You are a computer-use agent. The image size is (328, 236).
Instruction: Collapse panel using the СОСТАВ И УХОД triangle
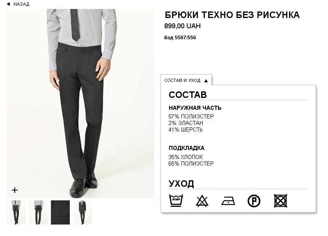[x=206, y=81]
